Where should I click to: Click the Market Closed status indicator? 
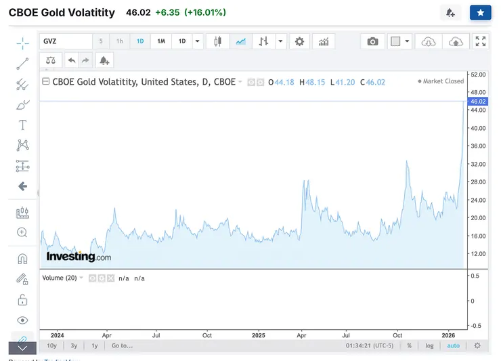point(441,81)
